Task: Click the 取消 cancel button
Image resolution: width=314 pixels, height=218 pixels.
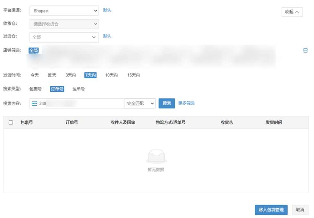Action: point(300,210)
